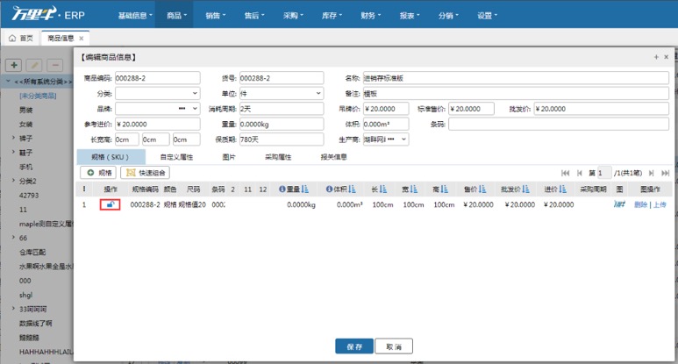The height and width of the screenshot is (364, 678).
Task: Expand the 裤子 category tree node
Action: tap(13, 138)
